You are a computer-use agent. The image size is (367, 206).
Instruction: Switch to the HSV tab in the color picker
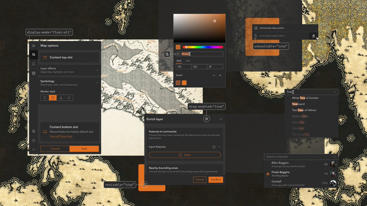pos(188,61)
